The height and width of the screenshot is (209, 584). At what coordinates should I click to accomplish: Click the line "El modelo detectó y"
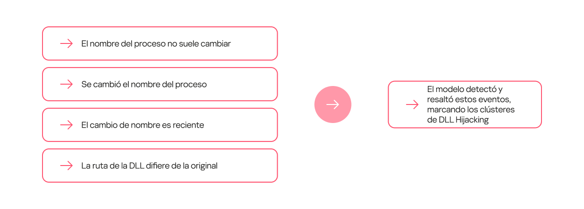pyautogui.click(x=464, y=89)
